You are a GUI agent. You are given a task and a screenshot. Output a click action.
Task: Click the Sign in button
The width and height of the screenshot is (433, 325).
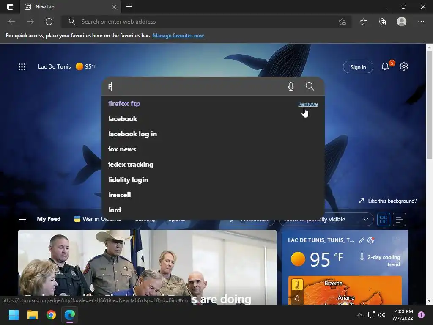tap(358, 67)
